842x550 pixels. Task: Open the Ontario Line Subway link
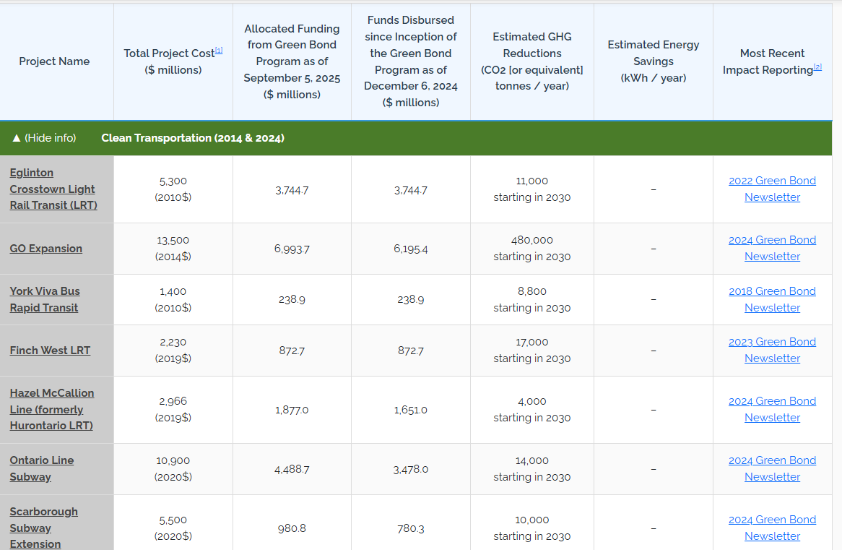[42, 468]
